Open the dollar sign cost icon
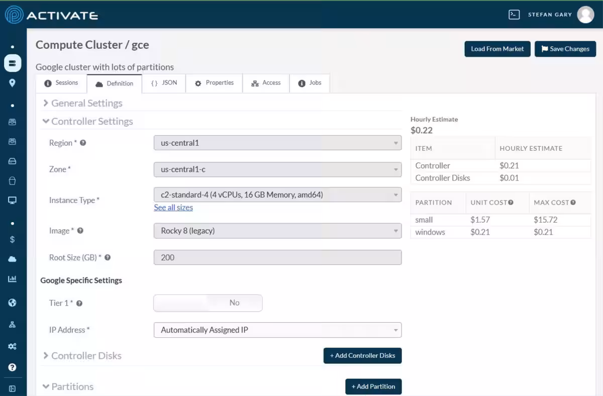The height and width of the screenshot is (396, 603). tap(13, 239)
